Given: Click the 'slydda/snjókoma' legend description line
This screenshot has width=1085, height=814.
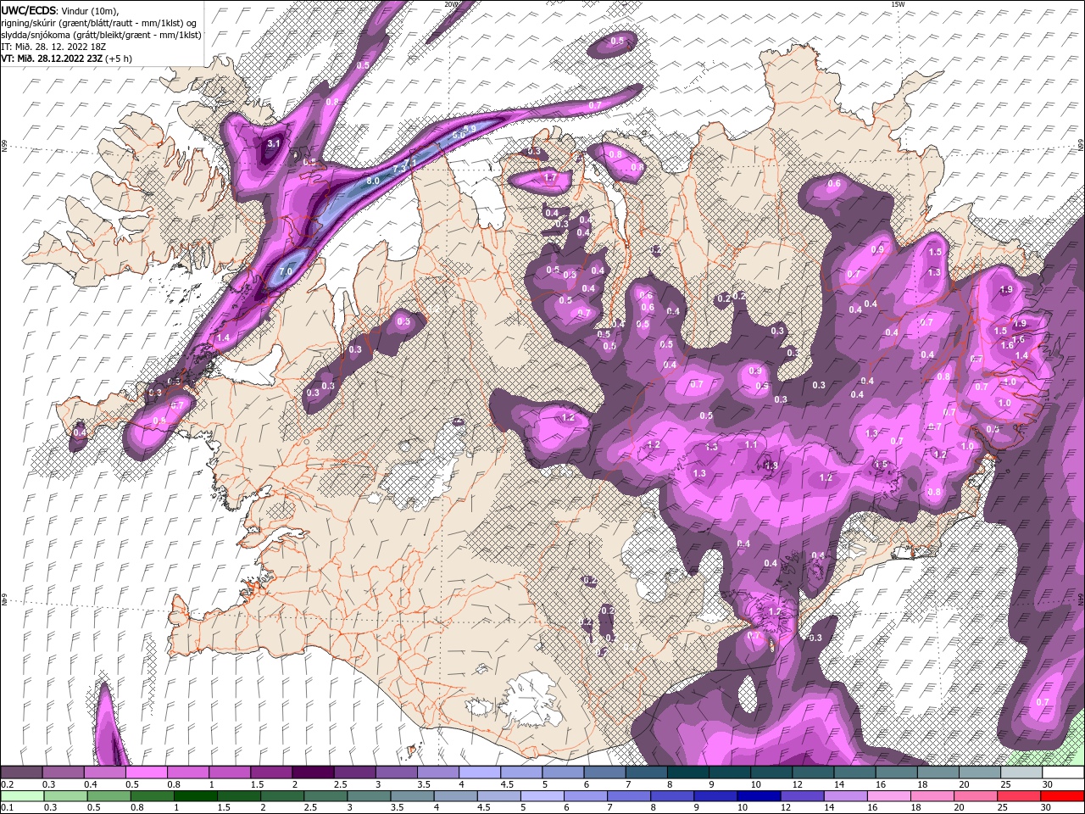Looking at the screenshot, I should tap(101, 34).
